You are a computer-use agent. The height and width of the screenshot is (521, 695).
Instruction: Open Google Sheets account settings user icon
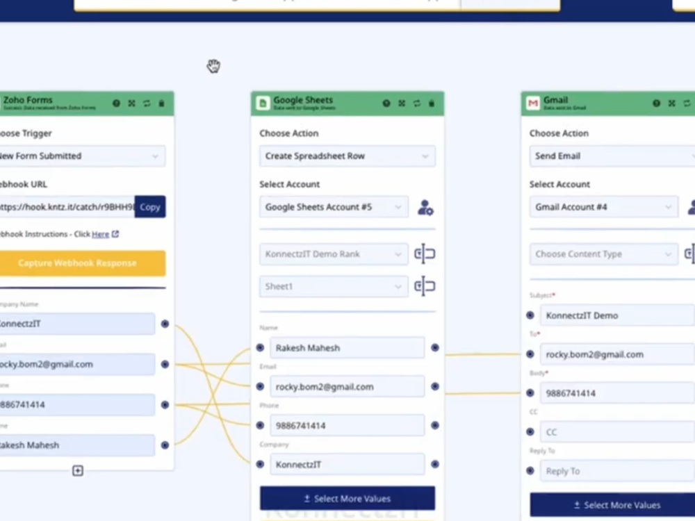tap(425, 207)
